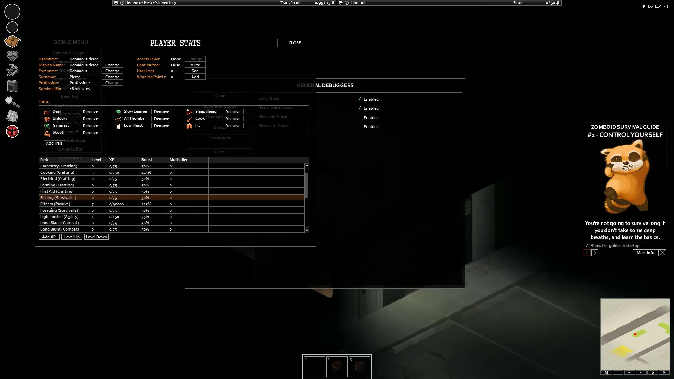
Task: Switch to SearchMode view
Action: (219, 138)
